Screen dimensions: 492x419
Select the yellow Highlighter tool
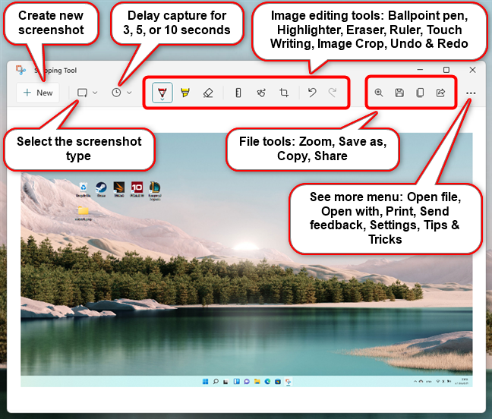[x=185, y=93]
